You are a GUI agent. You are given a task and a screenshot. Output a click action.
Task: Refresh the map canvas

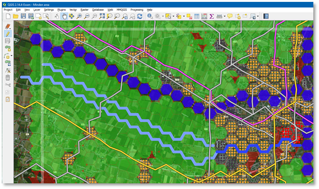(140, 16)
